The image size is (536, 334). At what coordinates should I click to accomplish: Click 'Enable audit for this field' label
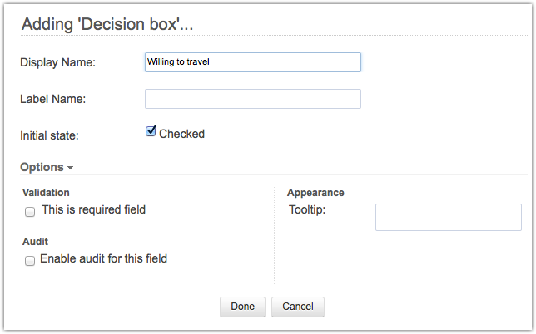coord(104,258)
